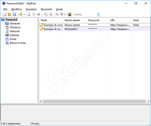The width and height of the screenshot is (151, 126).
Task: Sort by the Note column header
Action: (141, 20)
